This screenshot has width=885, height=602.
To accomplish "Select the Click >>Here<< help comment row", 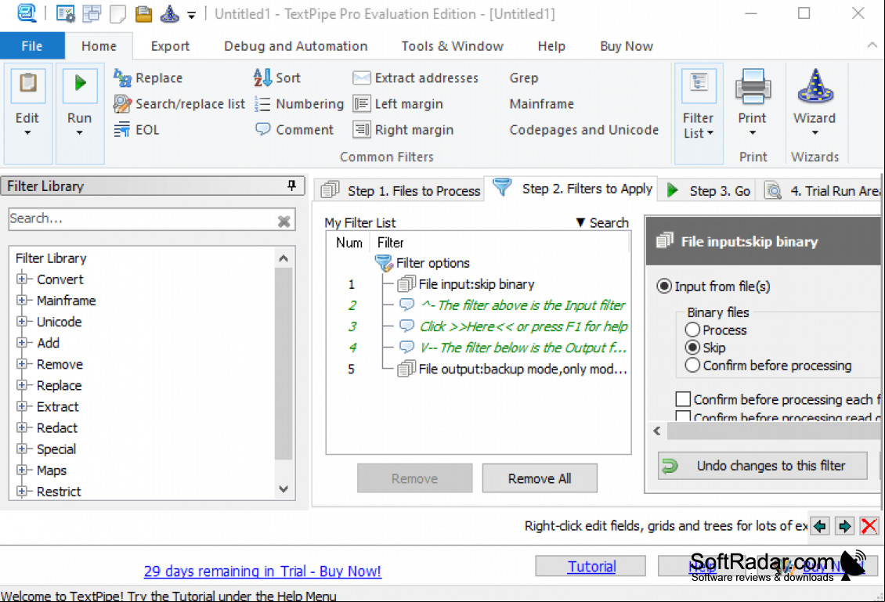I will (x=514, y=326).
